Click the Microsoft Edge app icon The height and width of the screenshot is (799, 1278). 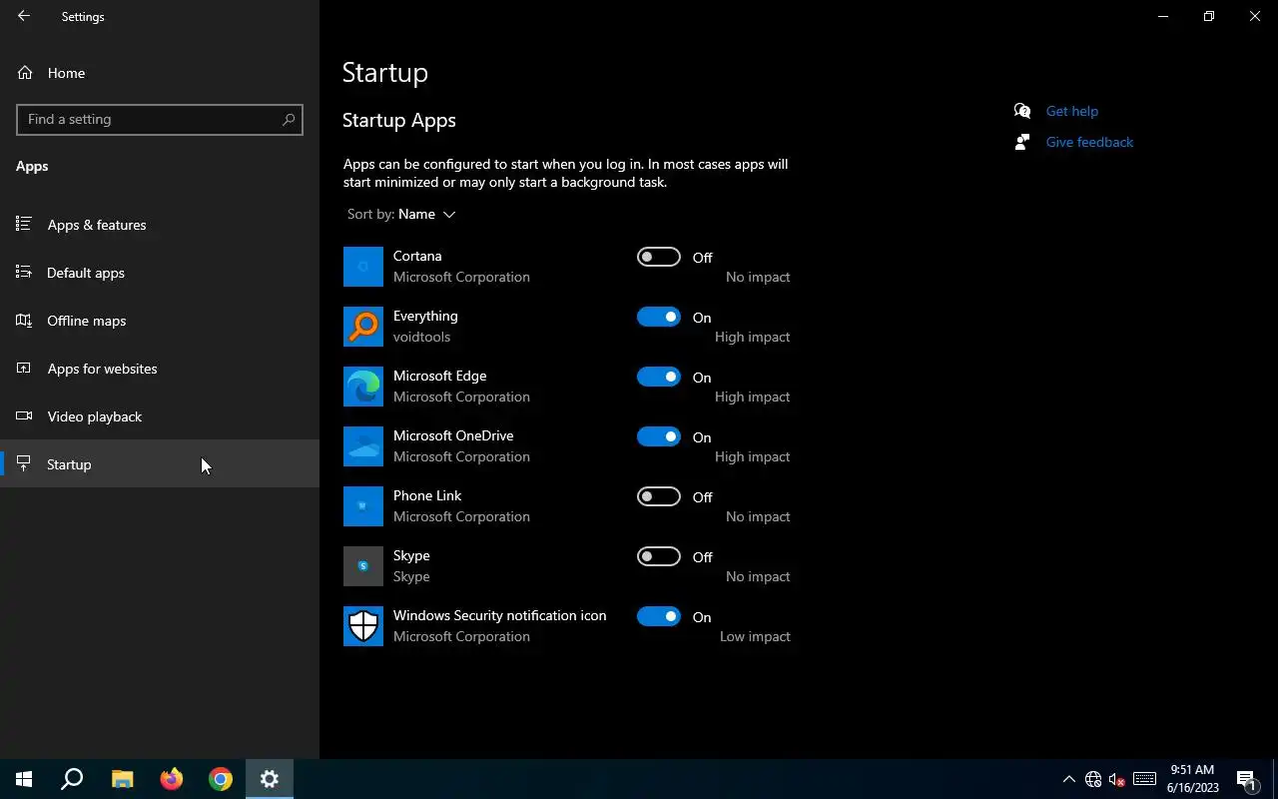pyautogui.click(x=363, y=387)
